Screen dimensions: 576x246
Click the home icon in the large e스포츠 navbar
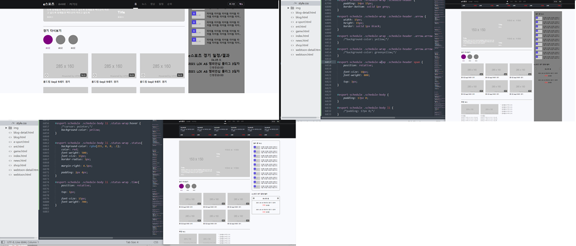(135, 4)
